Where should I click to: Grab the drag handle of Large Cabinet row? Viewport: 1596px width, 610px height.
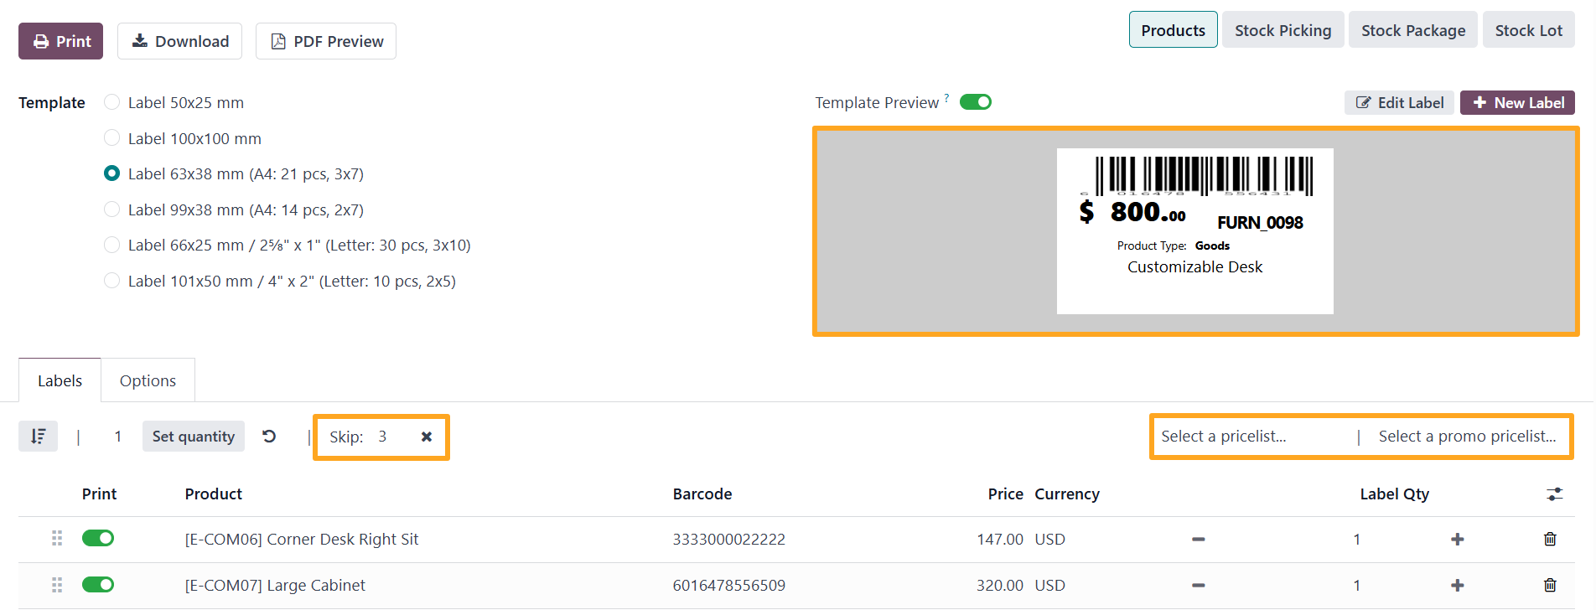(x=57, y=585)
